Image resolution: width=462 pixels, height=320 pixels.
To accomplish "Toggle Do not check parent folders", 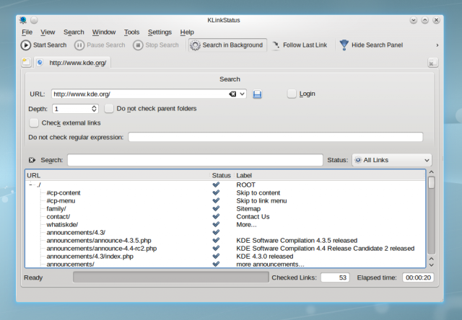I will click(109, 109).
